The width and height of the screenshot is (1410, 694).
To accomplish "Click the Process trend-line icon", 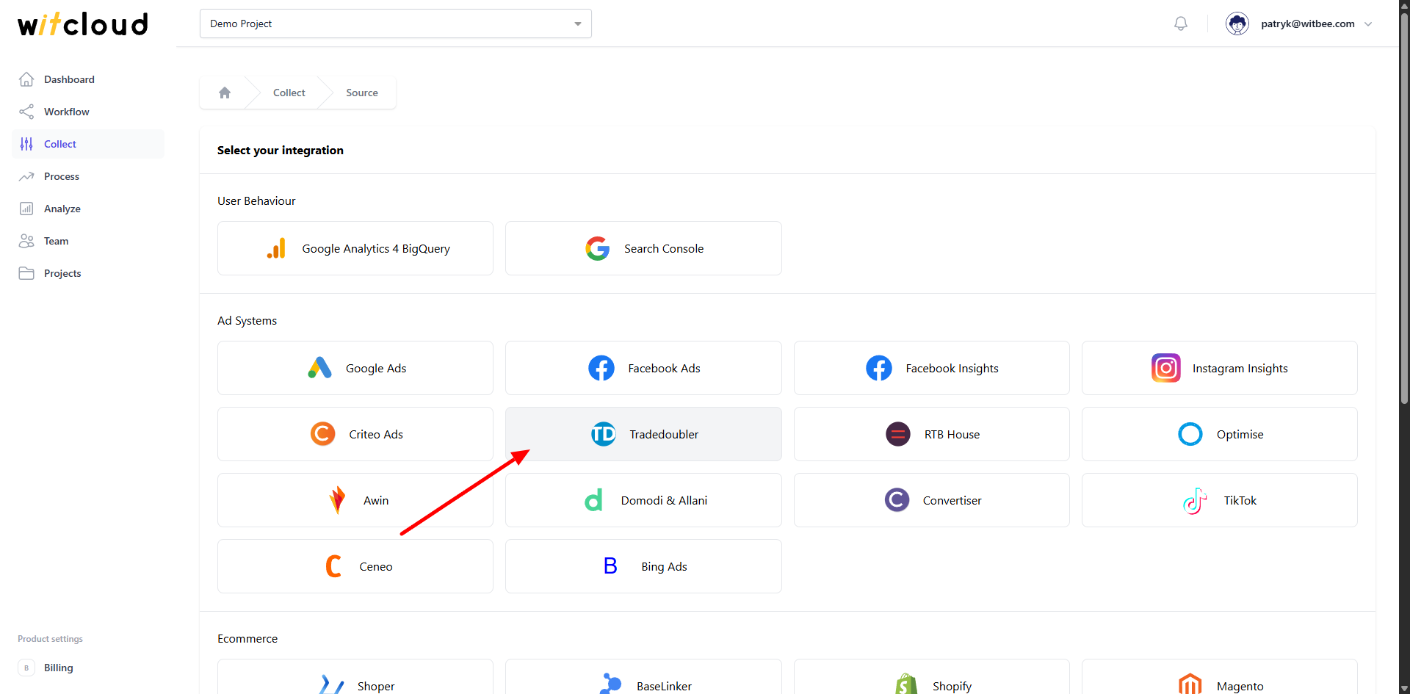I will (26, 176).
